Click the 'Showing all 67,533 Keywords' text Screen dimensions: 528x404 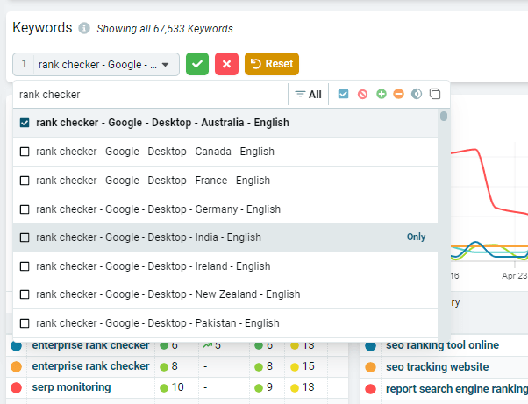pos(165,29)
